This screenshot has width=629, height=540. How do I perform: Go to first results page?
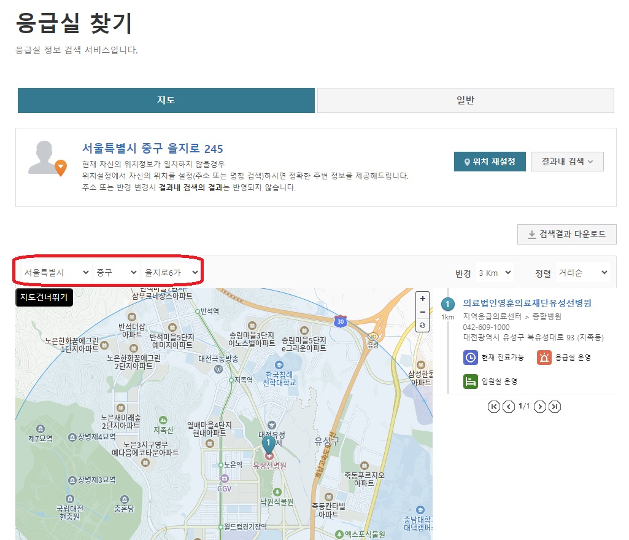tap(494, 407)
